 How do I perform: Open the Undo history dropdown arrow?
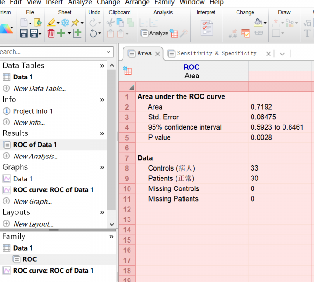point(100,33)
